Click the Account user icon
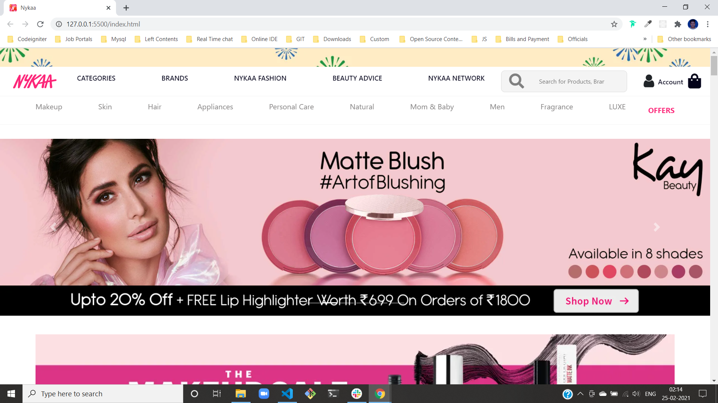This screenshot has height=403, width=718. 649,81
